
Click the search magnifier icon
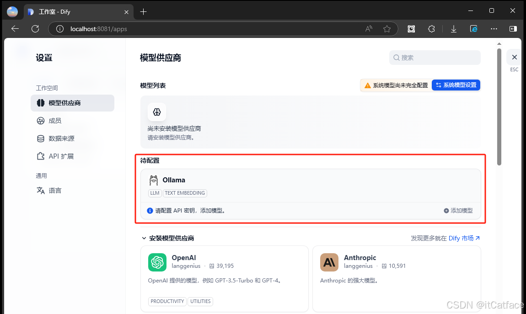click(396, 58)
